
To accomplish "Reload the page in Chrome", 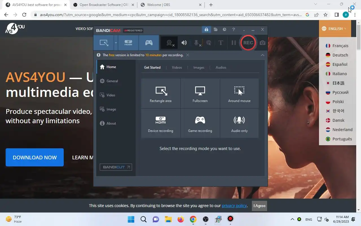I will pos(24,15).
